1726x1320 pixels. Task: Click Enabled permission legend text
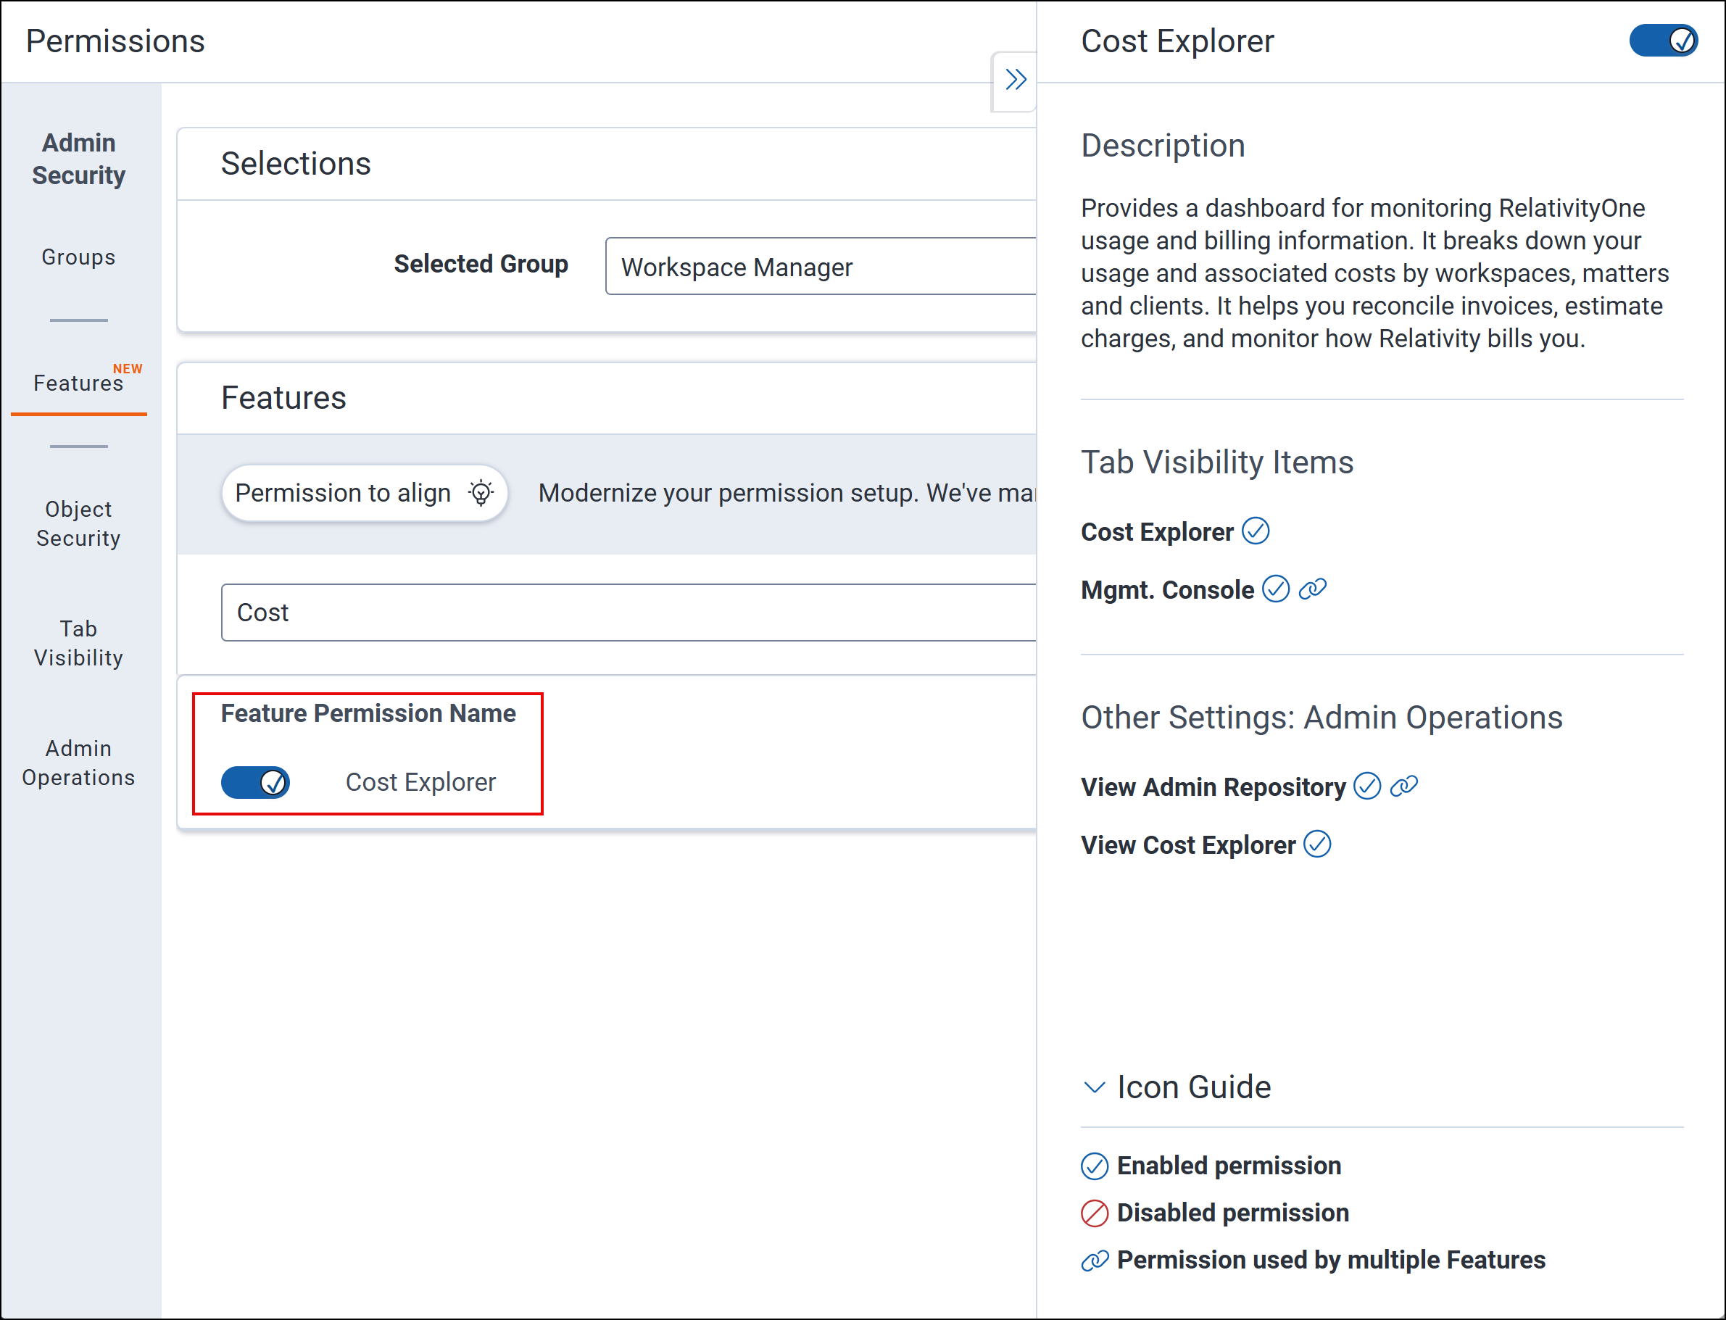[1229, 1166]
